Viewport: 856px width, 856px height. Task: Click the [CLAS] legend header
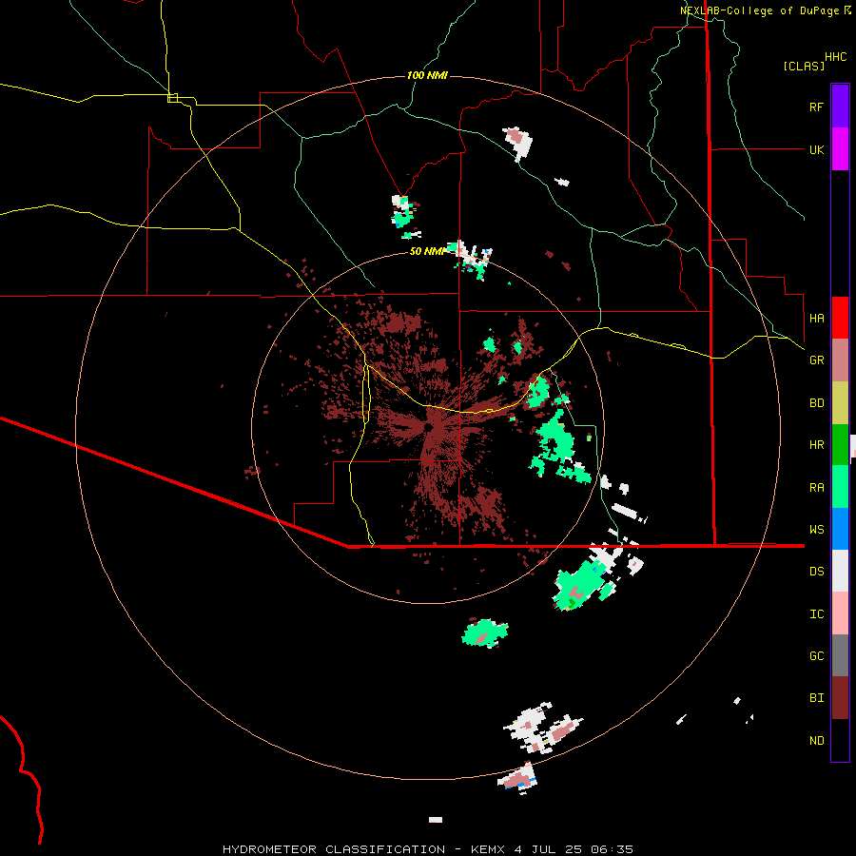point(804,66)
